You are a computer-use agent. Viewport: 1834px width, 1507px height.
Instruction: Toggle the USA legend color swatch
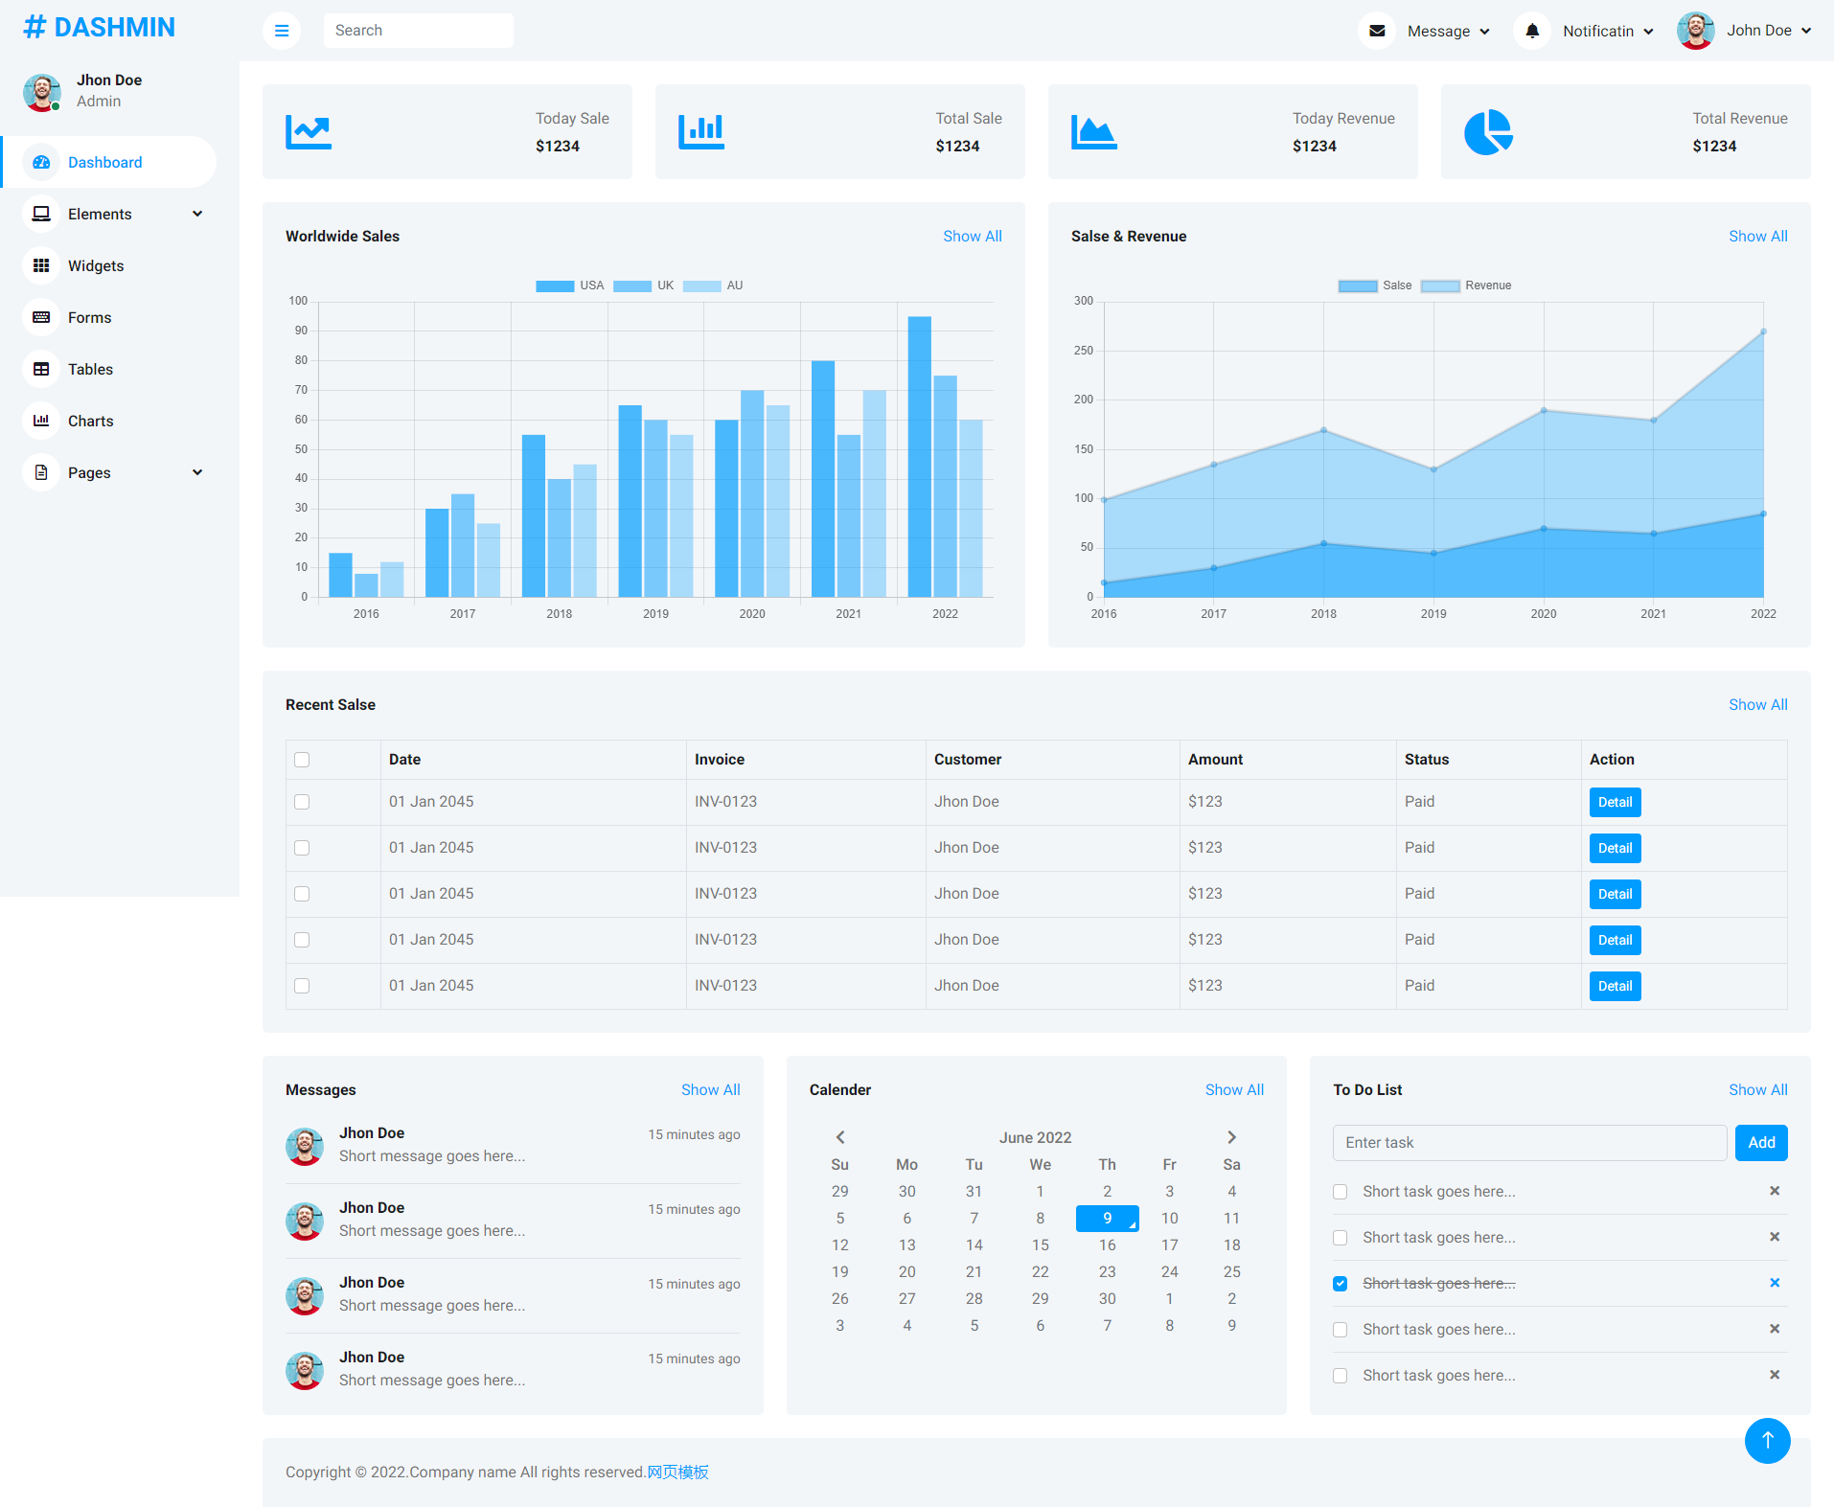tap(555, 285)
